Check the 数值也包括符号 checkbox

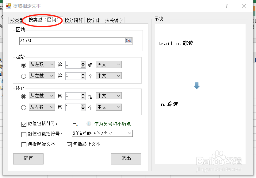tap(24, 134)
